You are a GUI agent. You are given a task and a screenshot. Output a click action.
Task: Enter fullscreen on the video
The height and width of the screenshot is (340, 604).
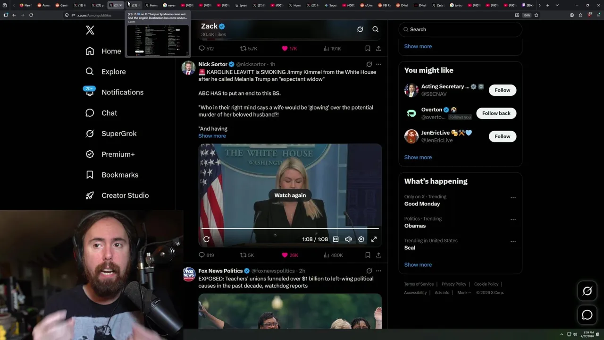[x=374, y=239]
